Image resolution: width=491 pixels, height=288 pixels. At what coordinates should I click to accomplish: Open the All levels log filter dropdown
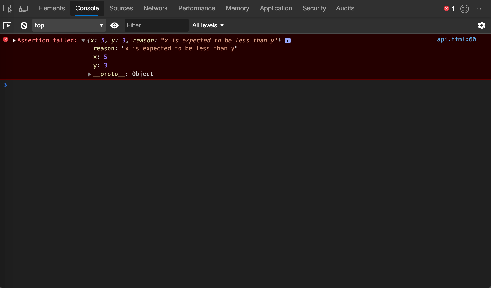click(x=208, y=25)
